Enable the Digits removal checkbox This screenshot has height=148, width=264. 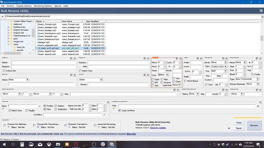pos(153,79)
